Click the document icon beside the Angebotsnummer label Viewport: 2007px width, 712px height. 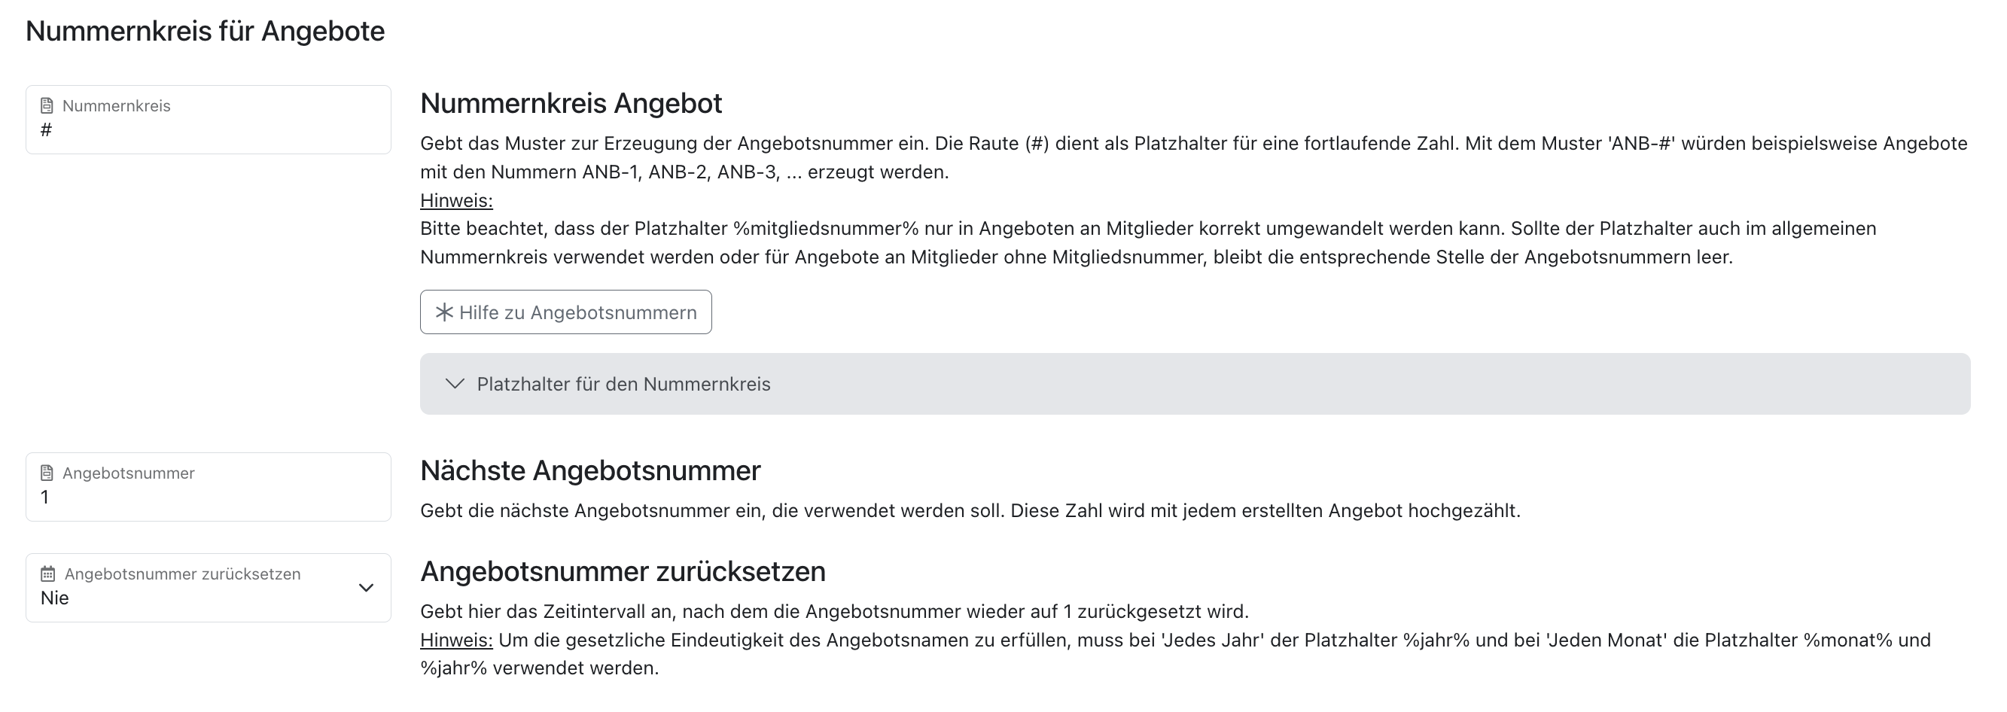[x=47, y=473]
